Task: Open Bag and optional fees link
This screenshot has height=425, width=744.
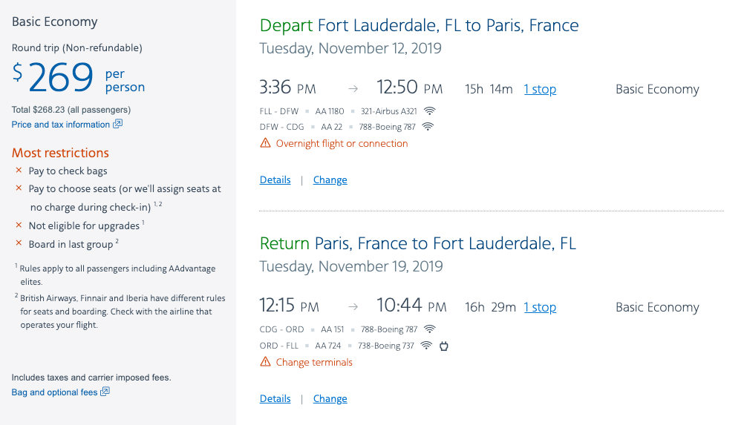Action: pos(54,392)
